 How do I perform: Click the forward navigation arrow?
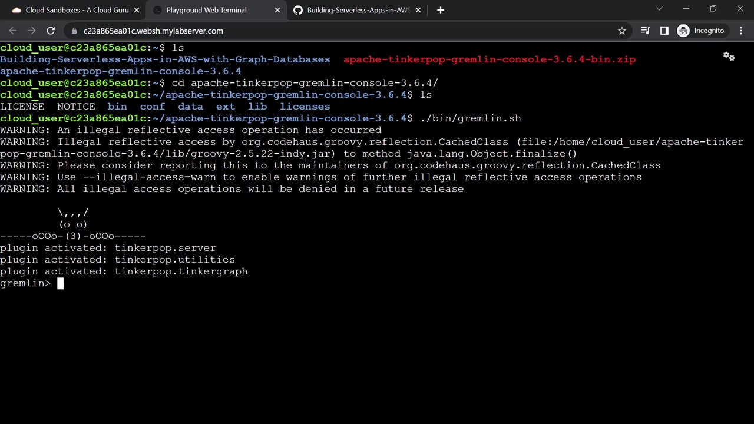pos(32,31)
